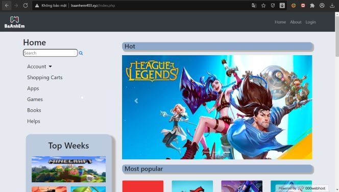
Task: Open the translate page icon
Action: click(254, 6)
